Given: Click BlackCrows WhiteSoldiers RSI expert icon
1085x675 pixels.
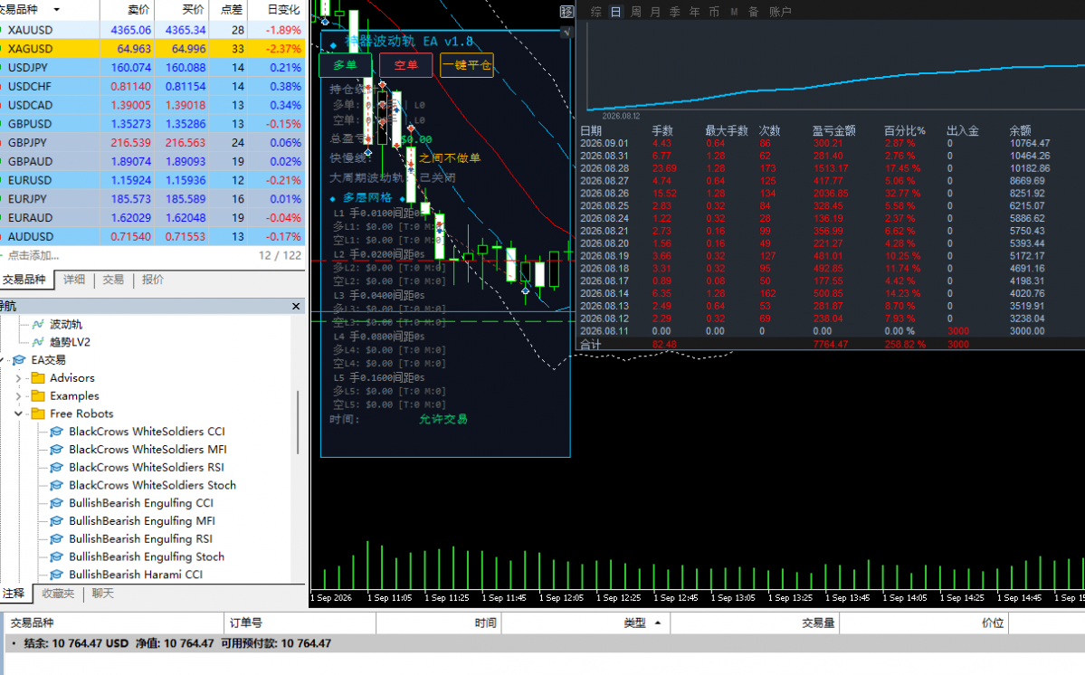Looking at the screenshot, I should (x=57, y=468).
